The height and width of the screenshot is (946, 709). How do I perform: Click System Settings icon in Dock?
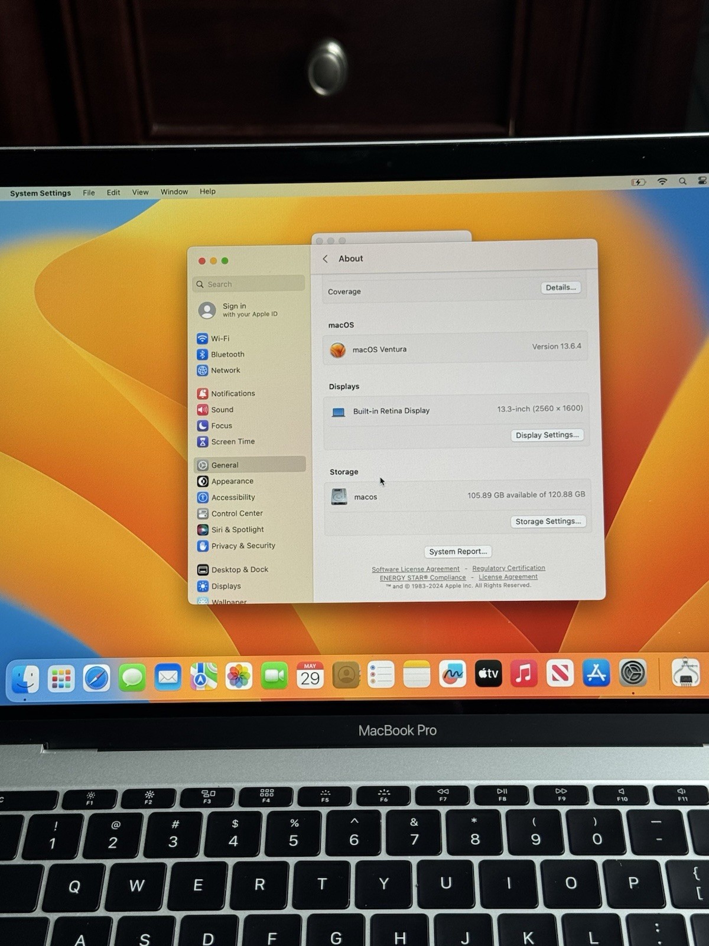coord(633,673)
